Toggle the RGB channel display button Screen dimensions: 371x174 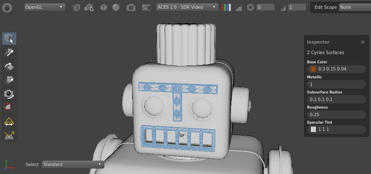[226, 7]
